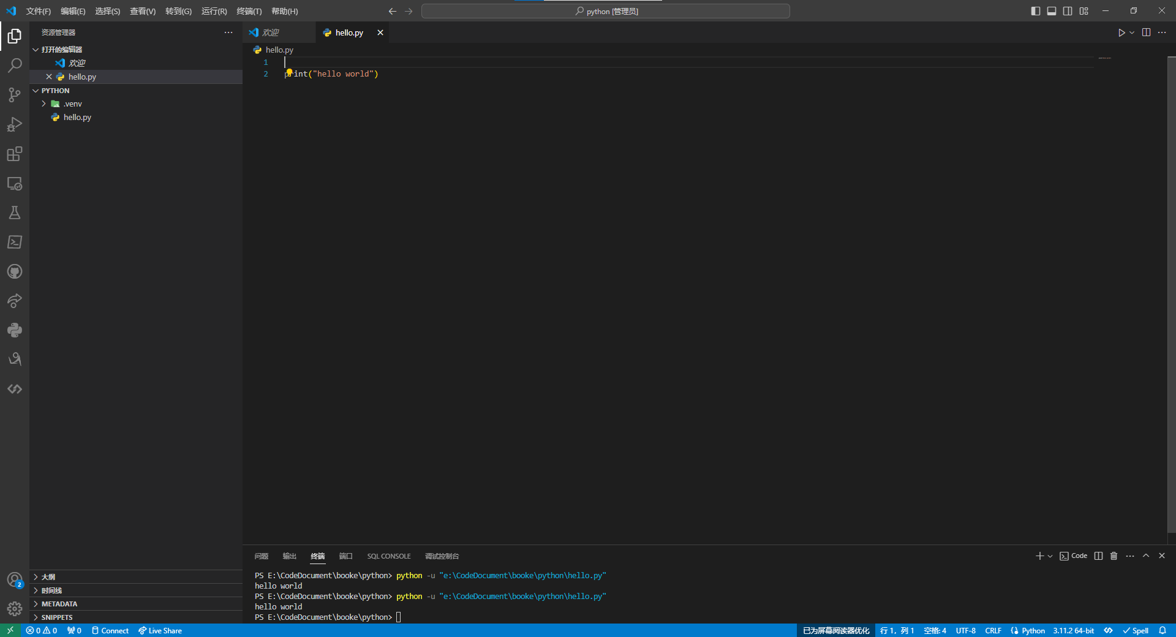Open customize layout control

(x=1084, y=11)
